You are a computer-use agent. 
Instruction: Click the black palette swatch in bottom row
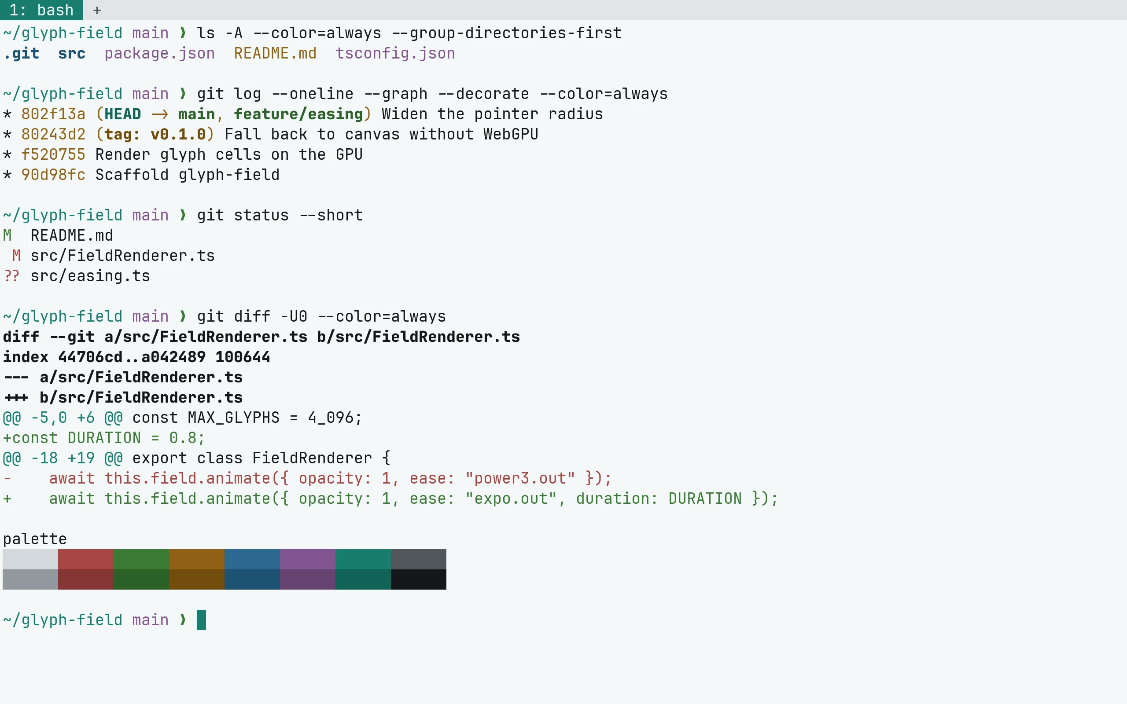click(x=418, y=579)
